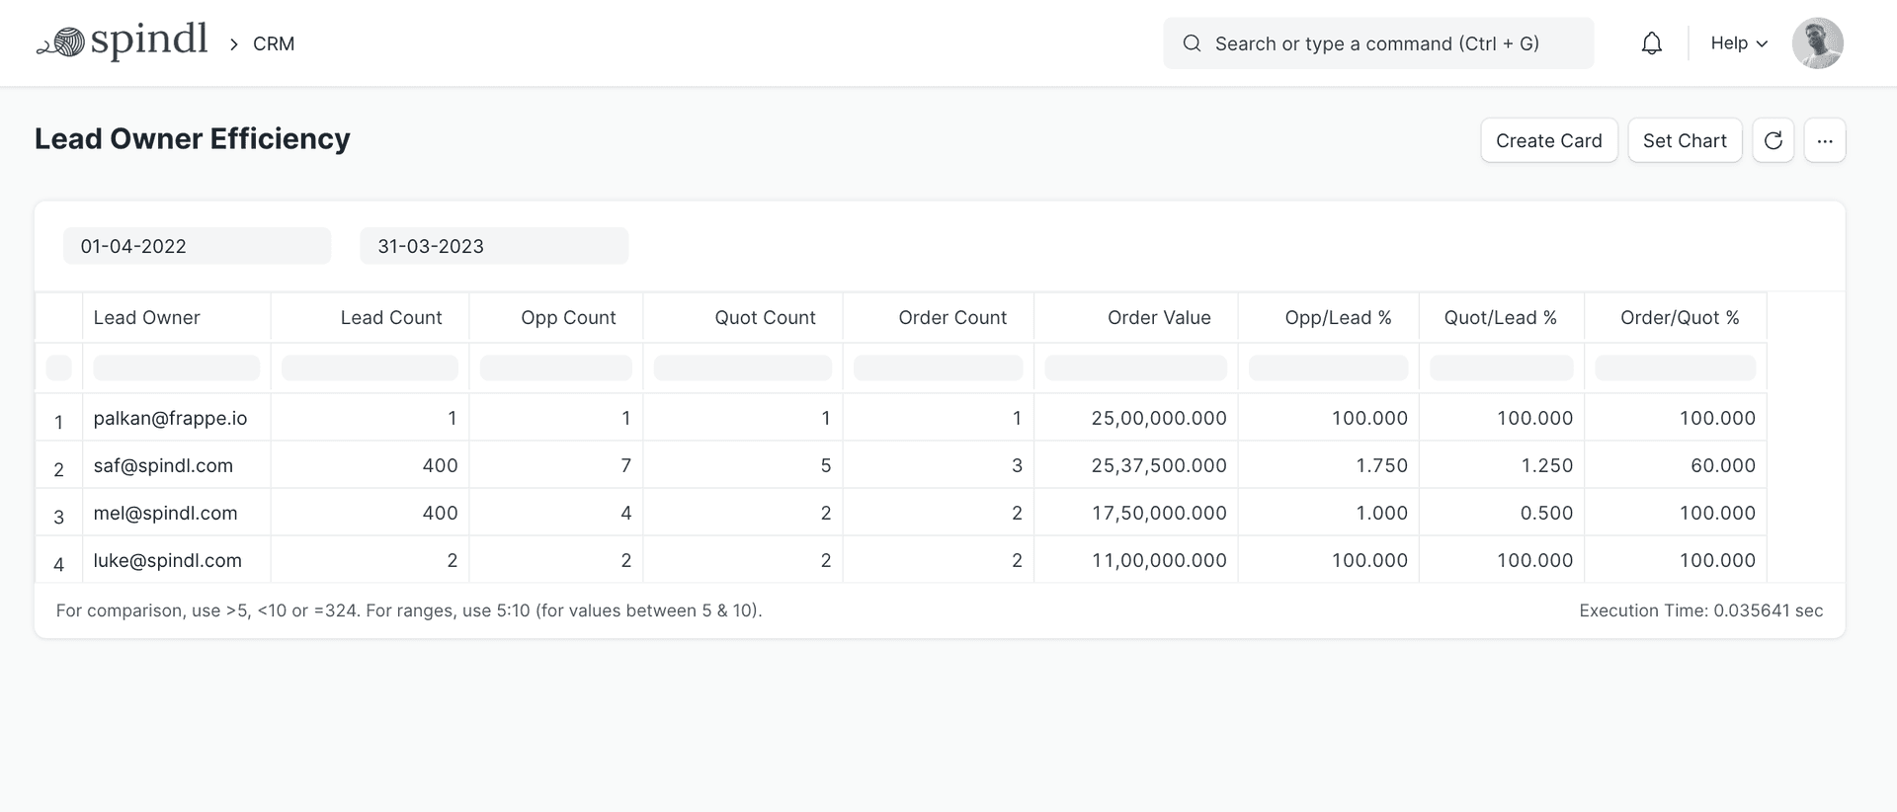Click the Opp Count filter box
This screenshot has width=1897, height=812.
(555, 368)
